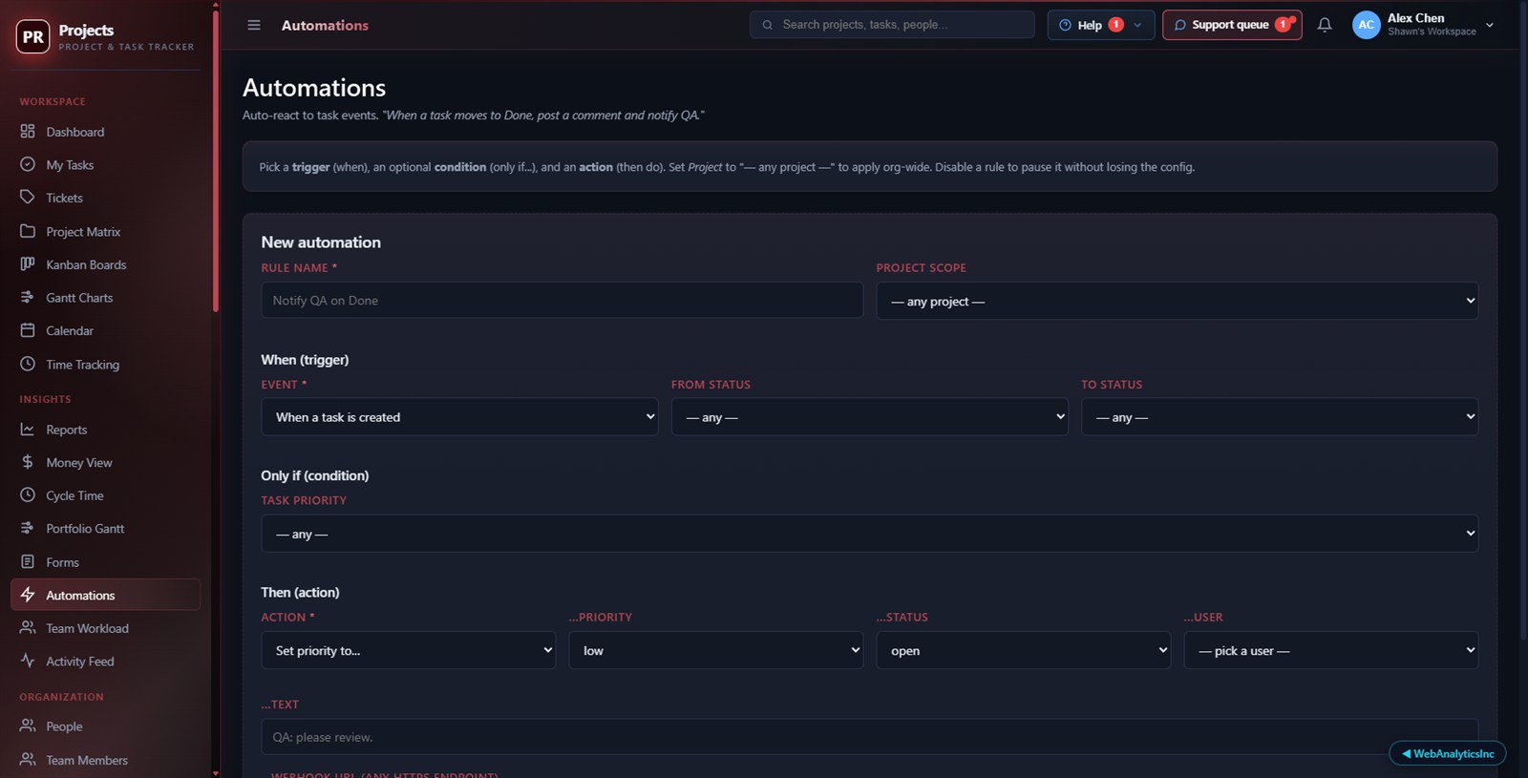Click the My Tasks checkmark icon
Screen dimensions: 1528x778
[28, 164]
